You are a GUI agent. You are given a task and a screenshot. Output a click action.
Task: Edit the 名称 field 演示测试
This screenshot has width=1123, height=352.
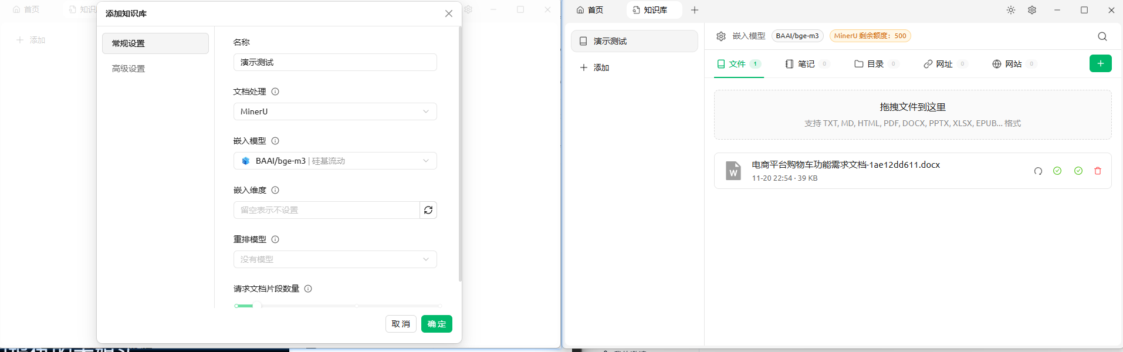[x=335, y=62]
